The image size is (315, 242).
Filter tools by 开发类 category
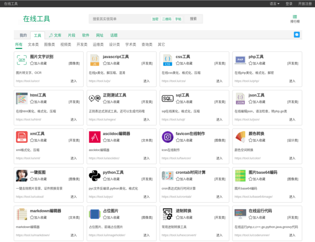pos(82,45)
